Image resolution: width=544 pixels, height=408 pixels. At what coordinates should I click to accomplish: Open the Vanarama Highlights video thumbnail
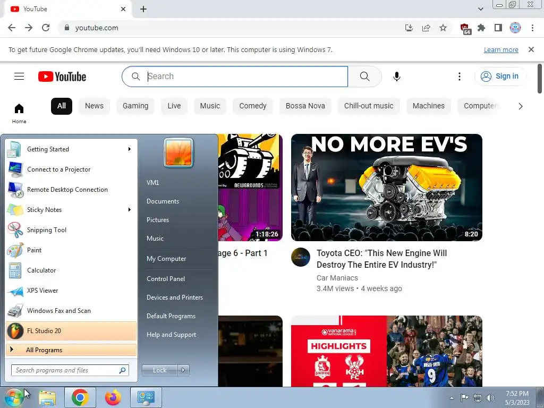point(387,351)
